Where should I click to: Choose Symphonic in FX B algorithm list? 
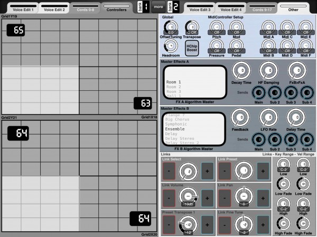(176, 124)
